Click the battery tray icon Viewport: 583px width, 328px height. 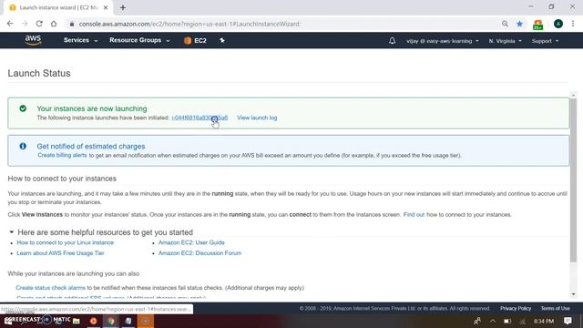[507, 321]
